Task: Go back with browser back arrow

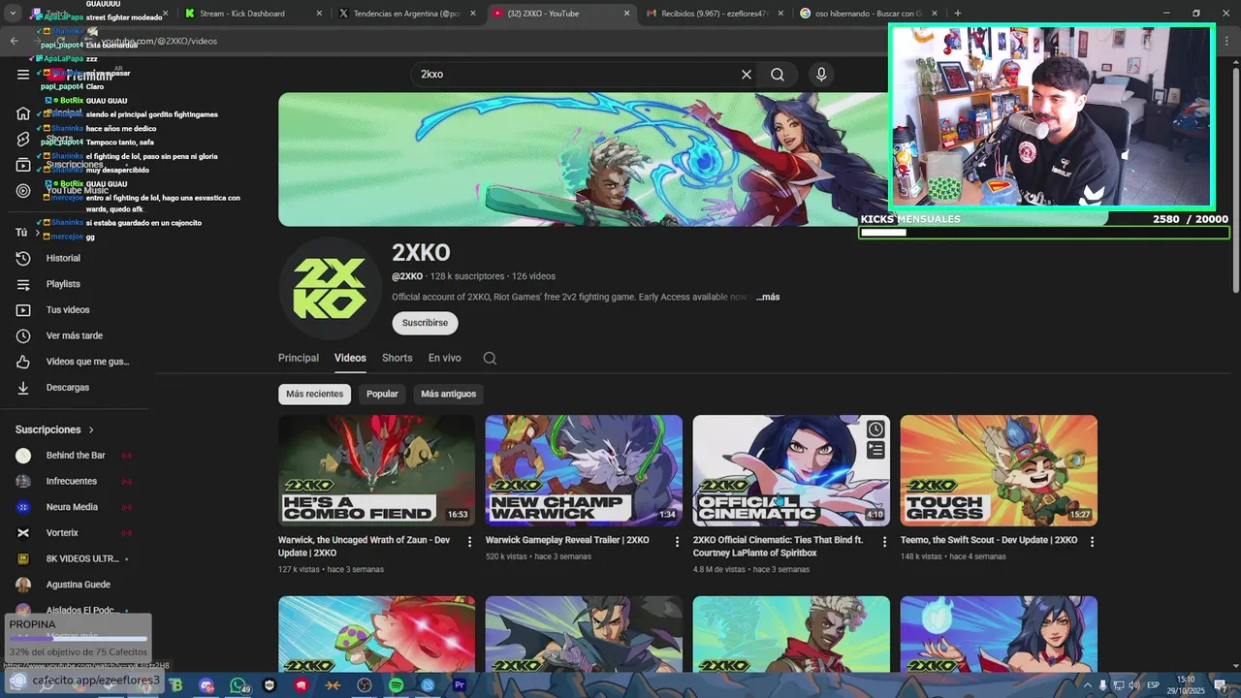Action: click(x=14, y=41)
